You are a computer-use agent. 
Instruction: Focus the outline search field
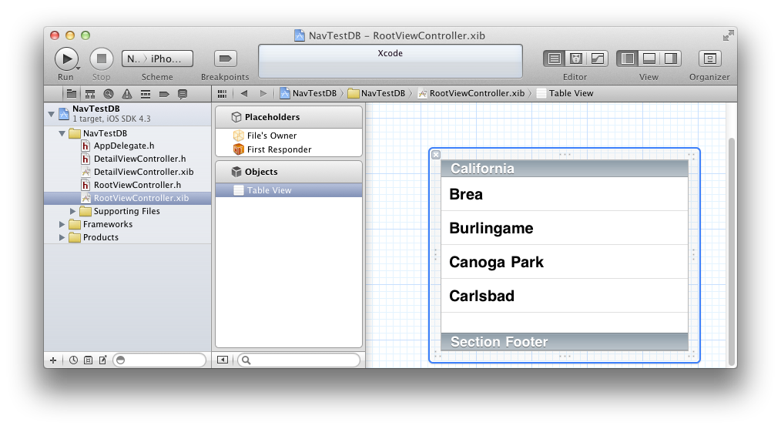coord(298,360)
